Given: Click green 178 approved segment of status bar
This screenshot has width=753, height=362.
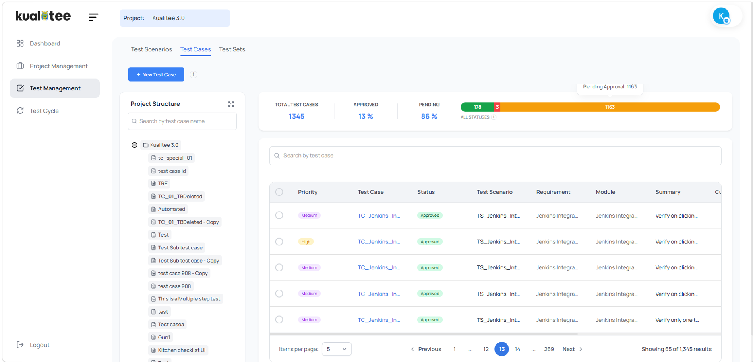Looking at the screenshot, I should click(x=478, y=107).
